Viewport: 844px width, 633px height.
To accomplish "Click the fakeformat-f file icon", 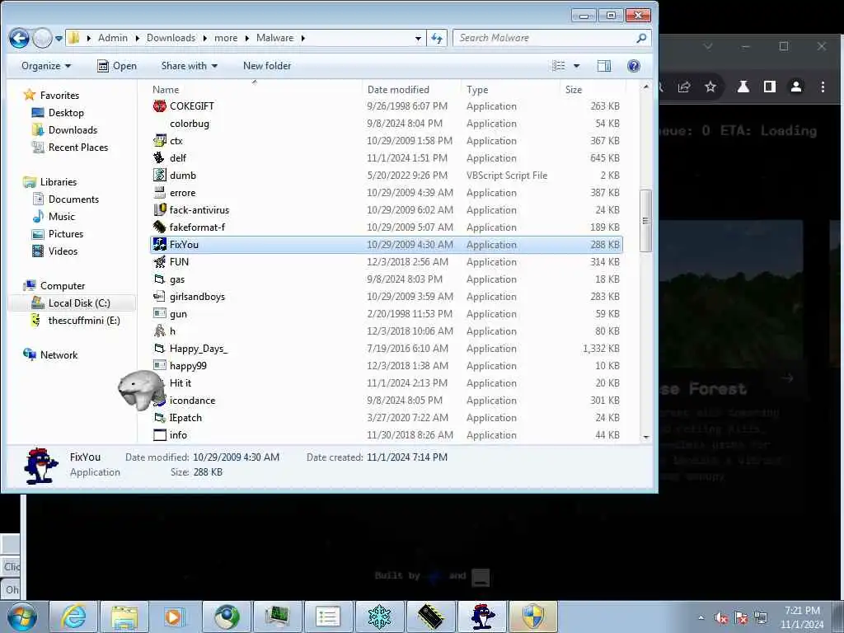I will pyautogui.click(x=159, y=227).
